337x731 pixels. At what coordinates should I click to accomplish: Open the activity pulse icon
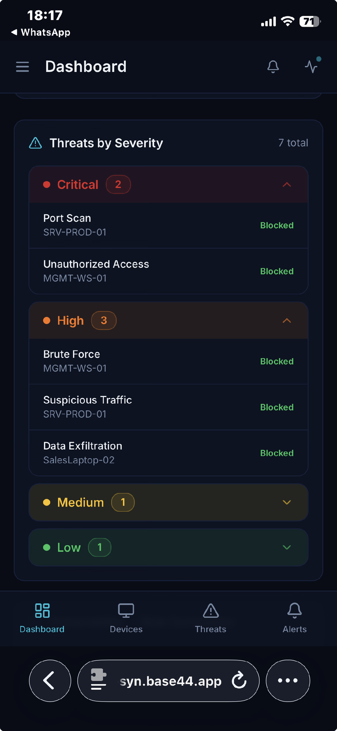[311, 67]
